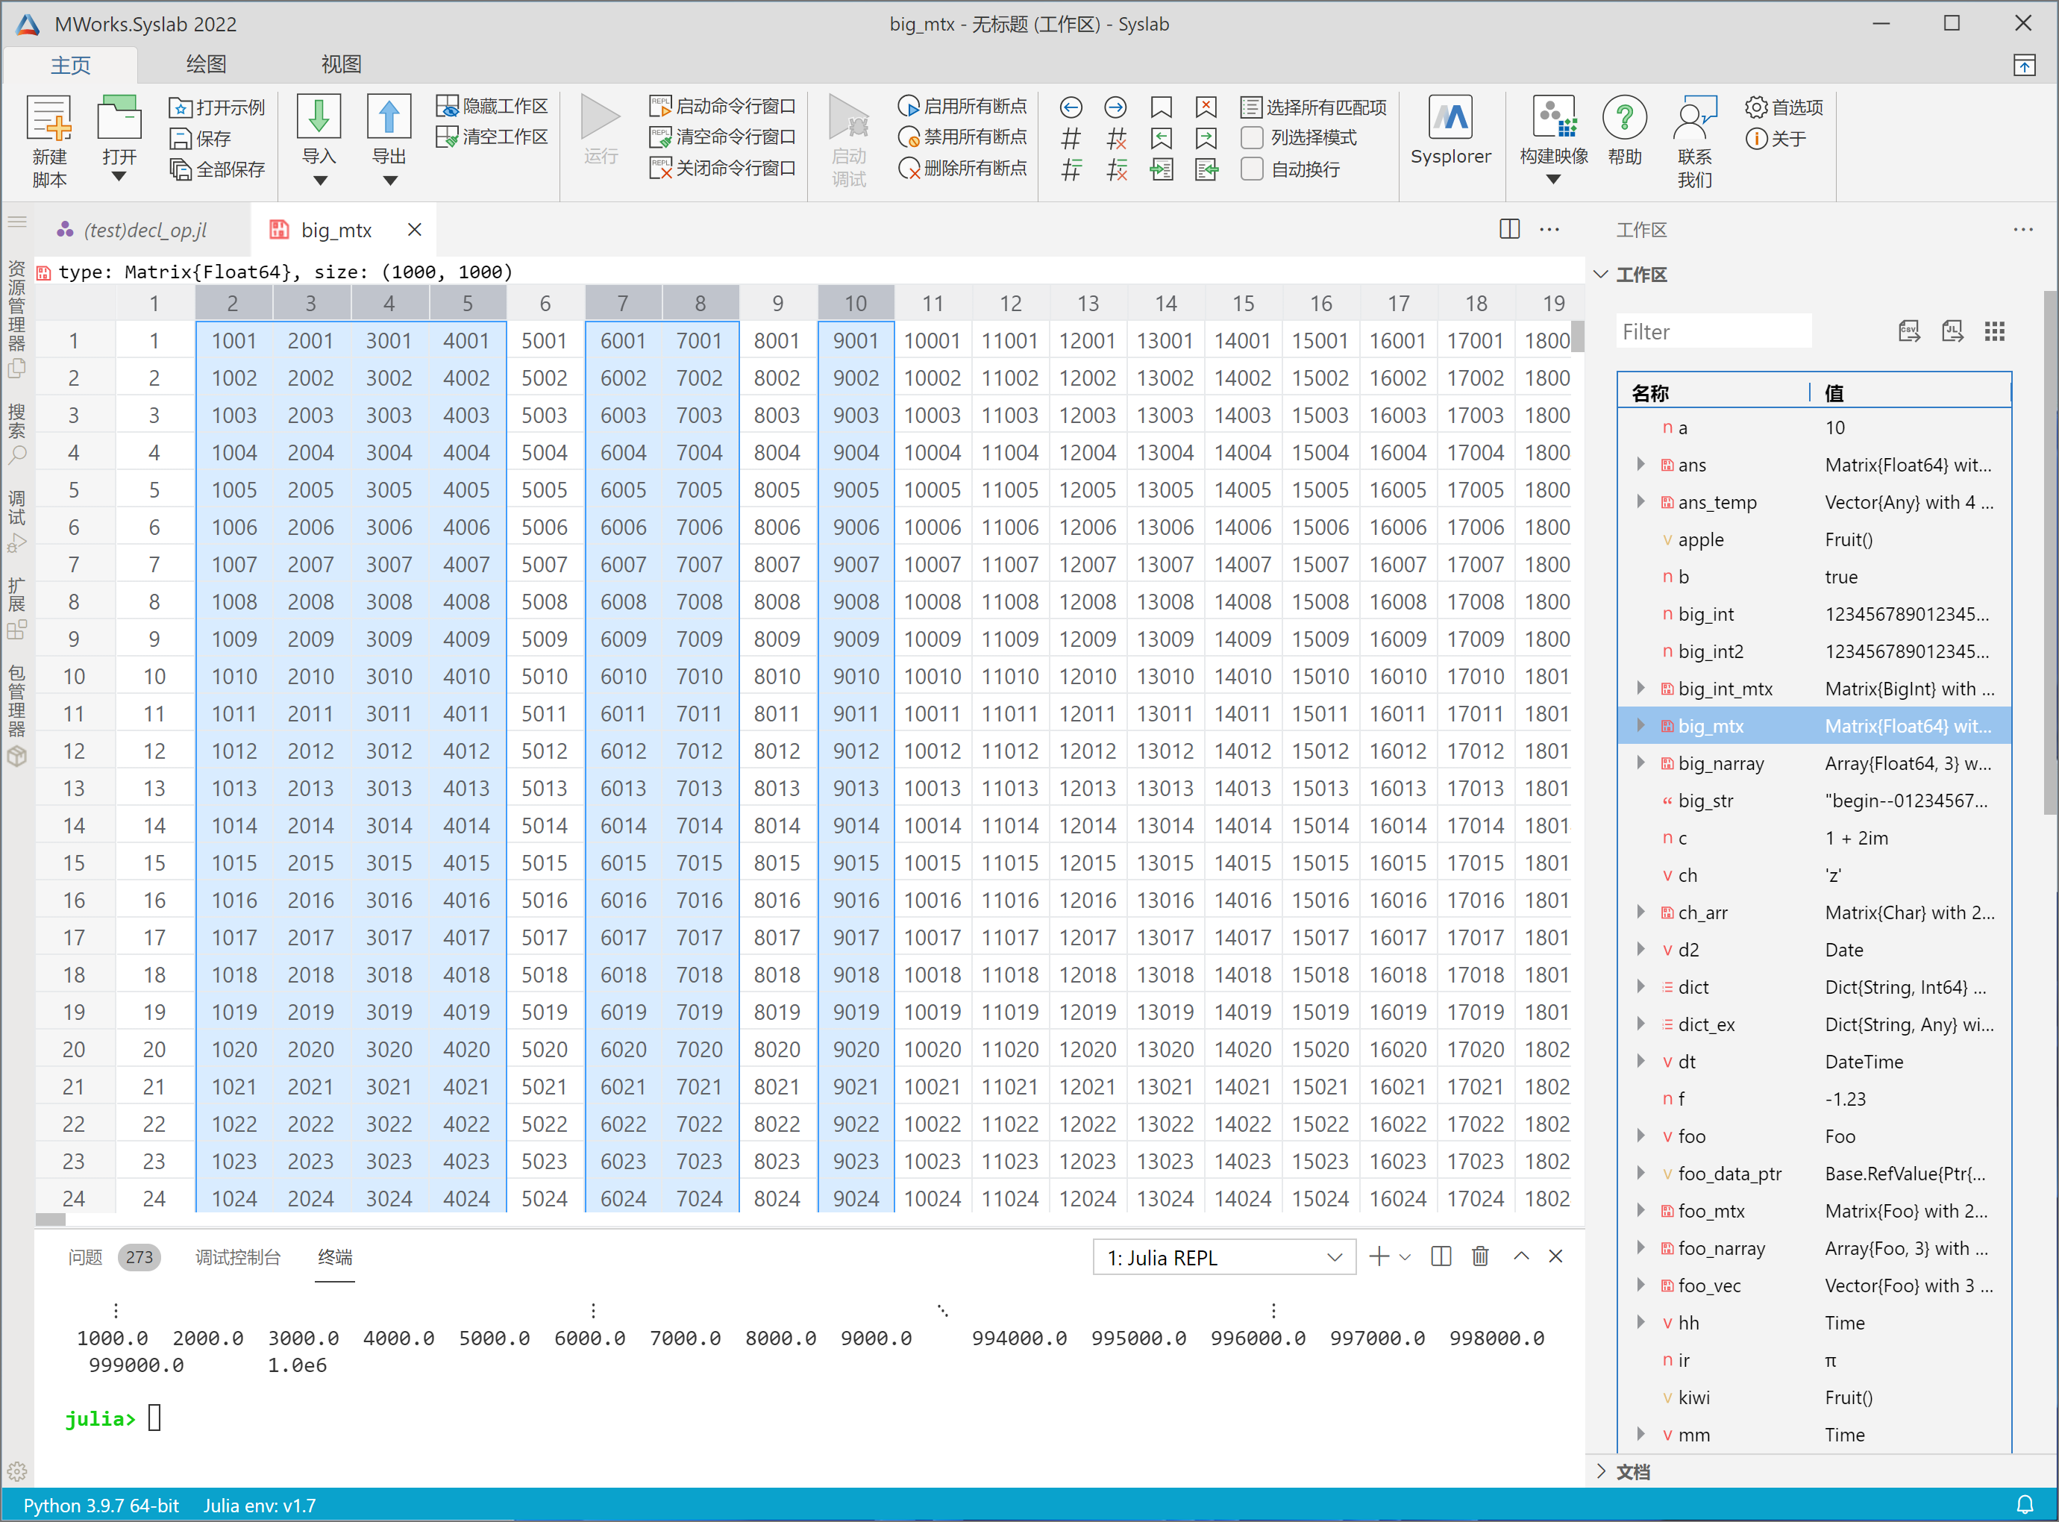
Task: Click the workspace Filter input field
Action: coord(1713,332)
